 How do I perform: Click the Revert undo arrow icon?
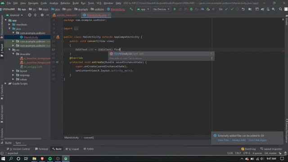coord(243,9)
